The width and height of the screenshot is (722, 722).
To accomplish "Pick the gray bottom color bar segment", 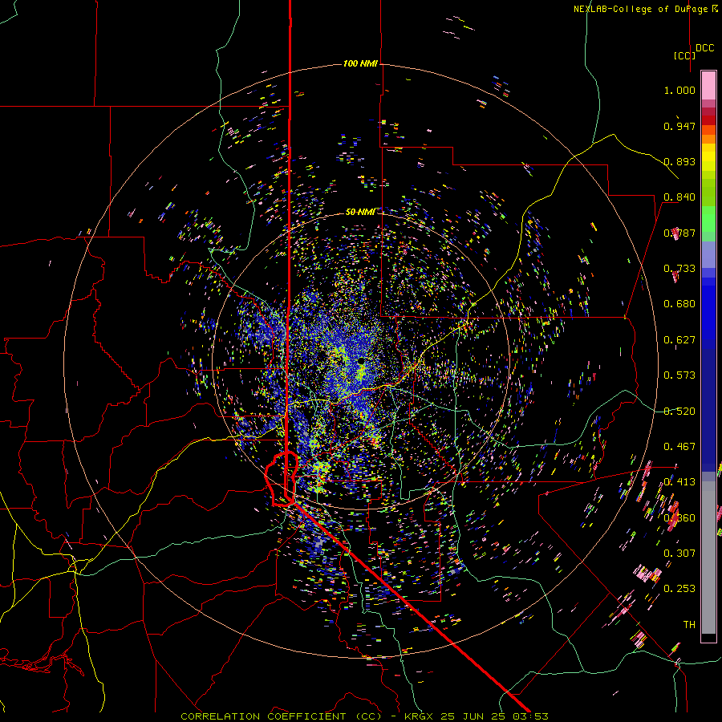I will [x=708, y=558].
